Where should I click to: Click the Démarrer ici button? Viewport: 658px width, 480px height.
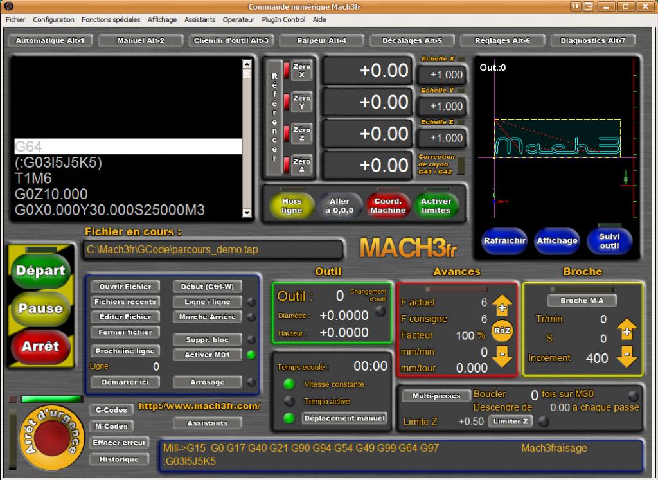tap(125, 382)
